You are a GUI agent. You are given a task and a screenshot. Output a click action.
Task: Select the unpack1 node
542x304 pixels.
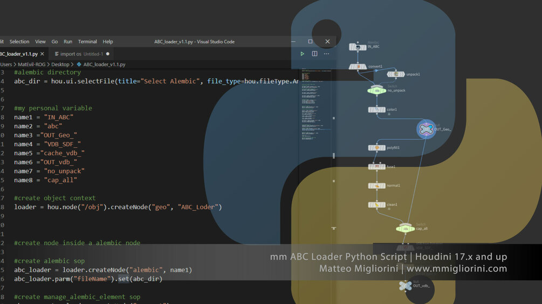pos(396,74)
